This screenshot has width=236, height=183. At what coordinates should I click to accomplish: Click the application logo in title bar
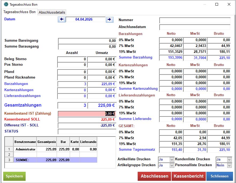pyautogui.click(x=6, y=4)
